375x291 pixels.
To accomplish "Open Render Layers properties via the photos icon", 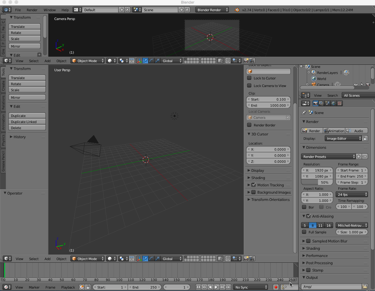I will pos(321,103).
